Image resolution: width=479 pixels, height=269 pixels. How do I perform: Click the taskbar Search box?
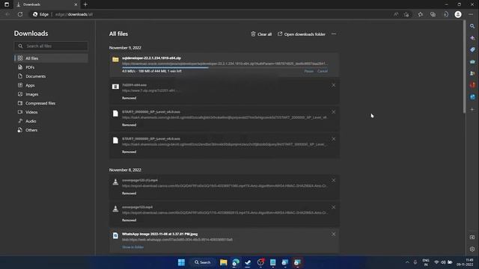point(203,262)
